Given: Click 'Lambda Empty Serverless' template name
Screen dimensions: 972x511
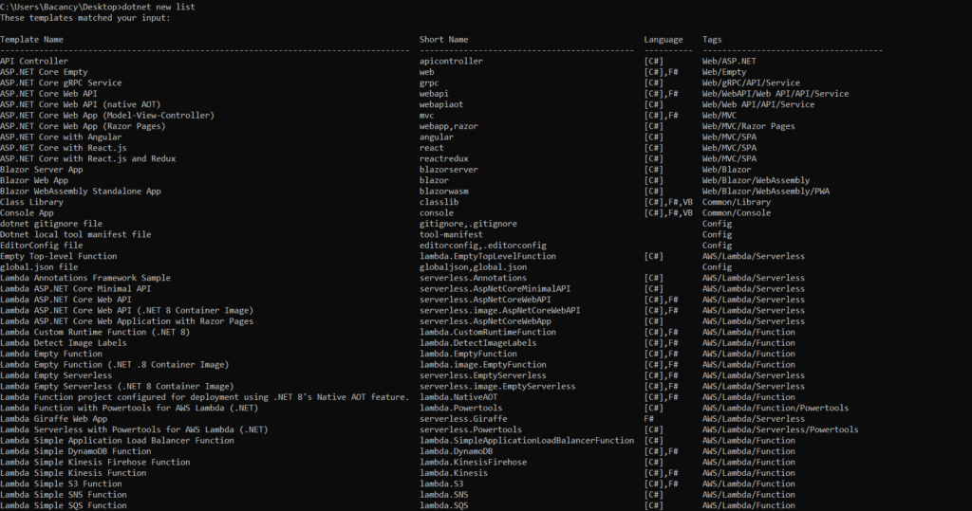Looking at the screenshot, I should pyautogui.click(x=56, y=375).
